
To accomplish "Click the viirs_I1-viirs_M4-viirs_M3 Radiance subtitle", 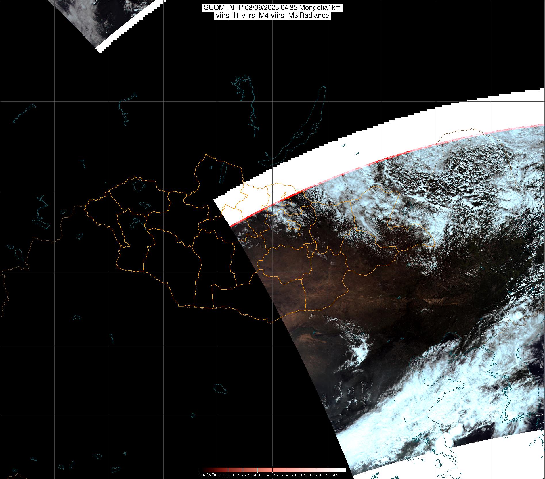I will point(272,16).
